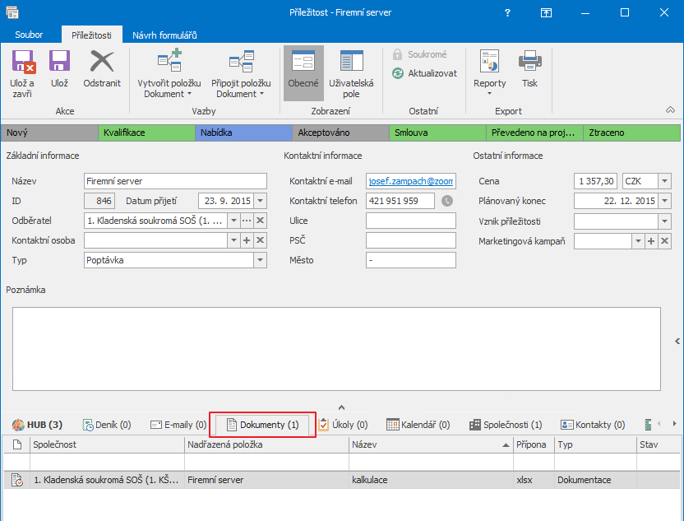Open the CZK currency dropdown
This screenshot has height=521, width=684.
(x=665, y=181)
